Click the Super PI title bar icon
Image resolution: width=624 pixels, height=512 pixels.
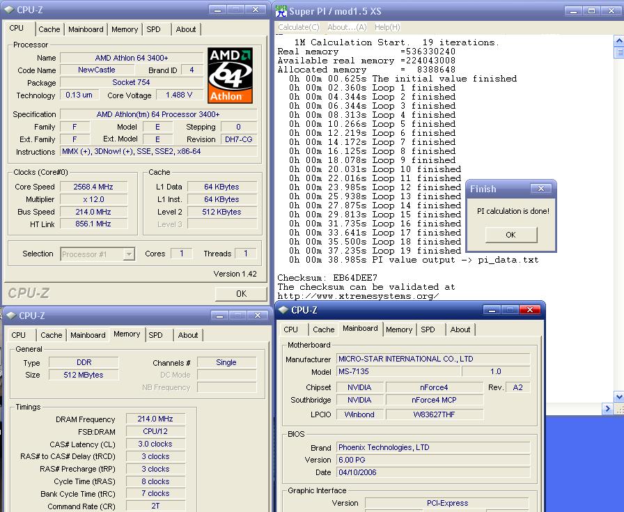point(281,11)
